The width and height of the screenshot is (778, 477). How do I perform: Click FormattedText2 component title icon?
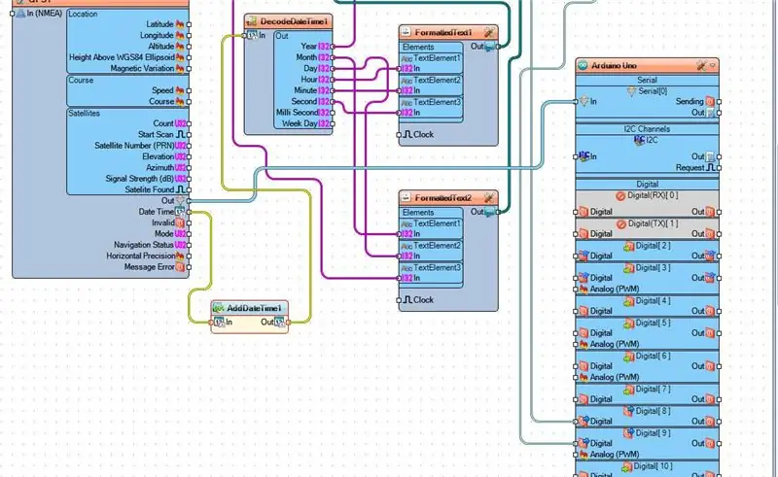click(x=407, y=198)
